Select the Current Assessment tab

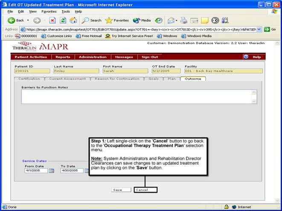[67, 79]
